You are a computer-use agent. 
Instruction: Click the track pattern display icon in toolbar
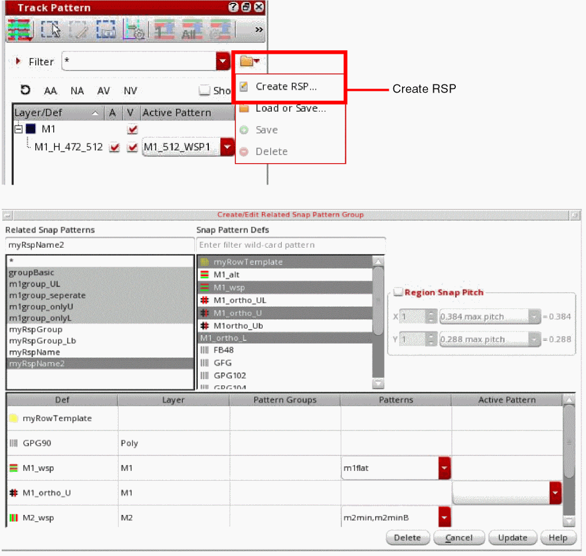pos(20,30)
